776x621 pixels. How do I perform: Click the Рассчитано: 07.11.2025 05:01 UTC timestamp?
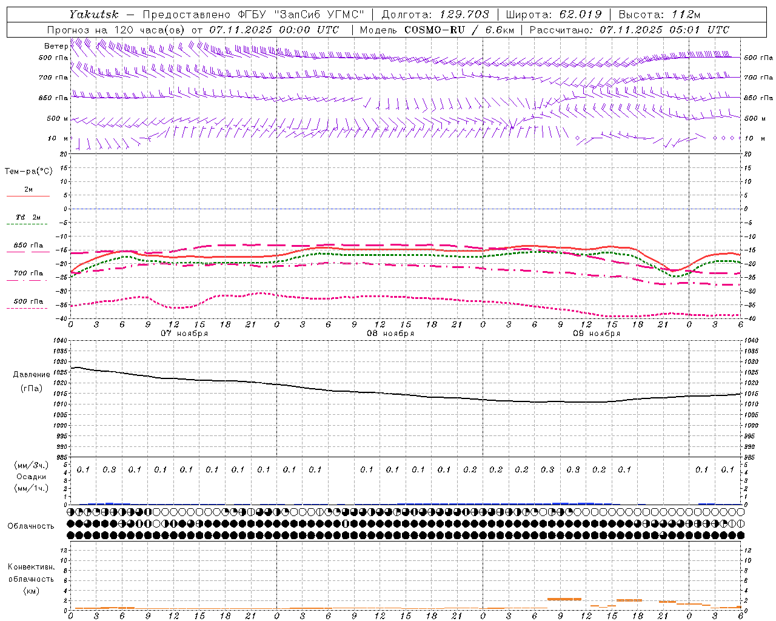coord(629,30)
